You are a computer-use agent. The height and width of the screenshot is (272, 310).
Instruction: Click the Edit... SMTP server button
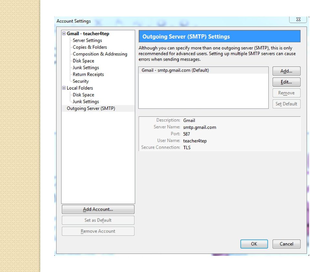(286, 82)
